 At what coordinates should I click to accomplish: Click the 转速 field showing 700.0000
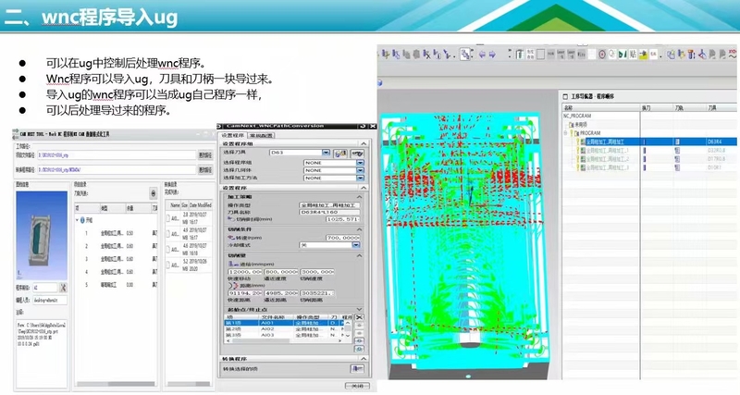coord(342,238)
